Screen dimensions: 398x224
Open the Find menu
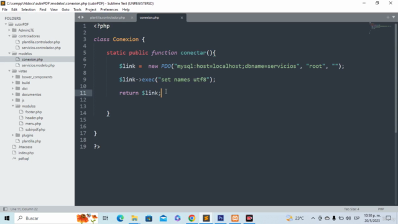tap(43, 10)
